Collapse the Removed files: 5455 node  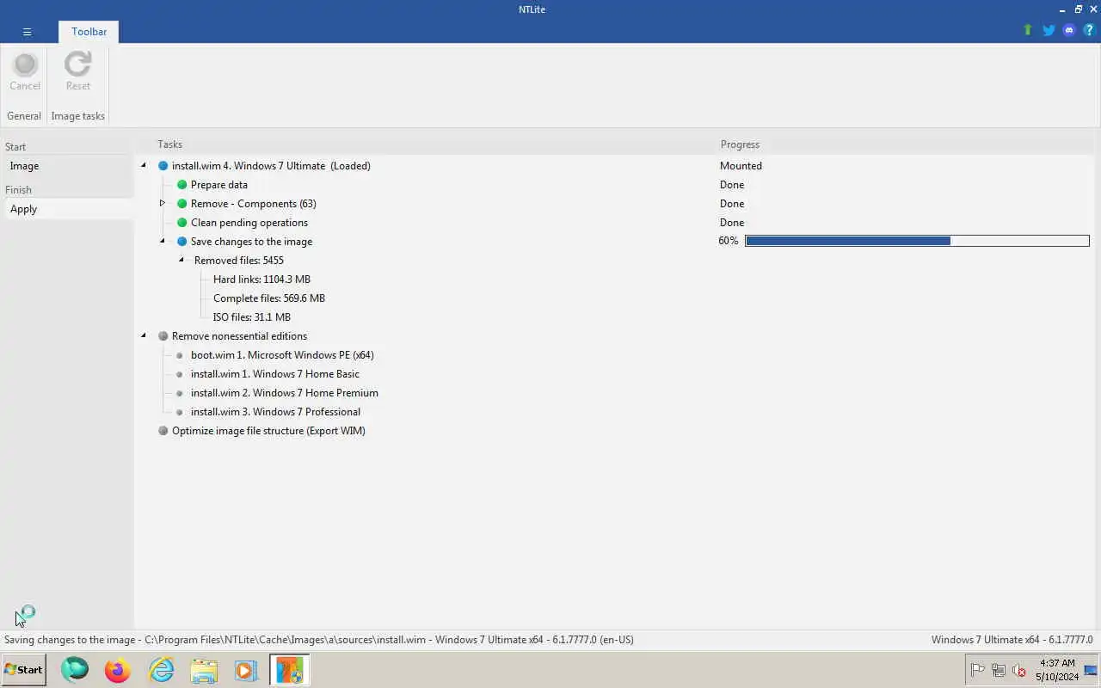point(181,260)
